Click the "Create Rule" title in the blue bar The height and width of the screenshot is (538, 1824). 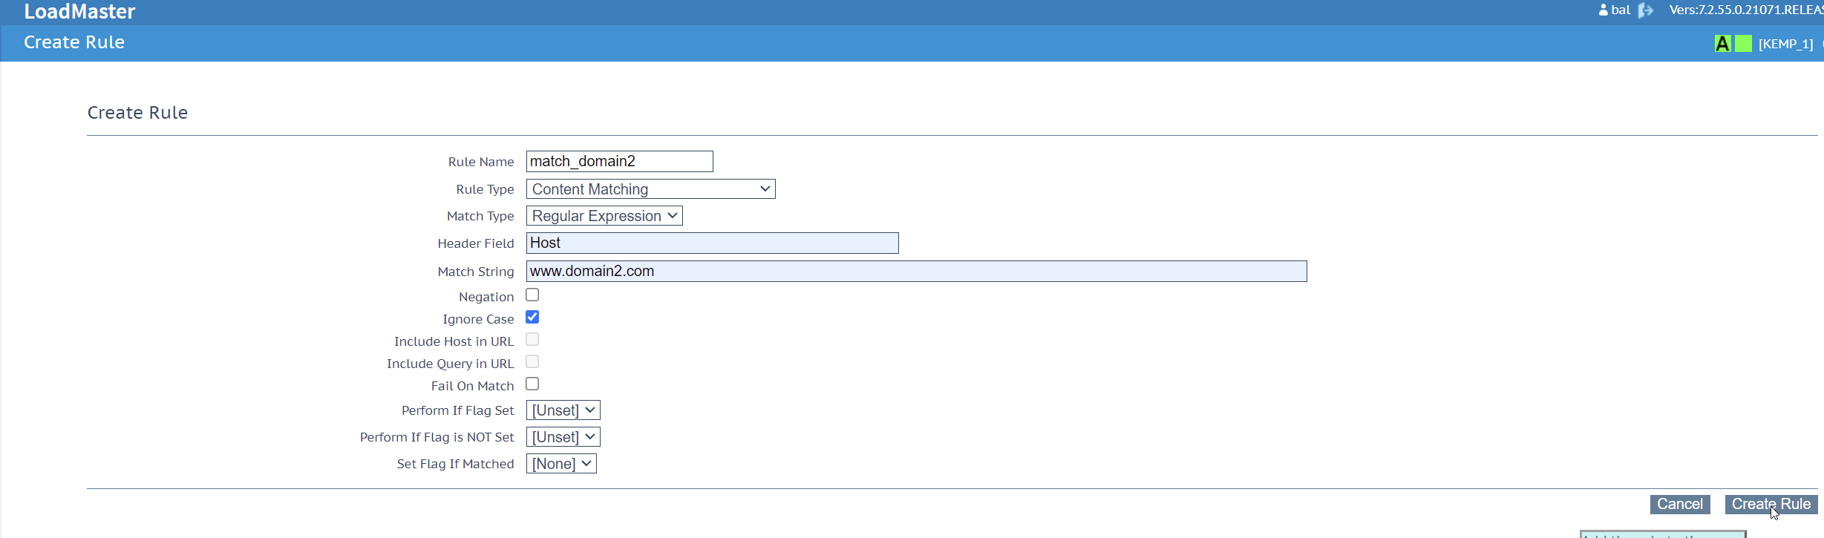[74, 42]
